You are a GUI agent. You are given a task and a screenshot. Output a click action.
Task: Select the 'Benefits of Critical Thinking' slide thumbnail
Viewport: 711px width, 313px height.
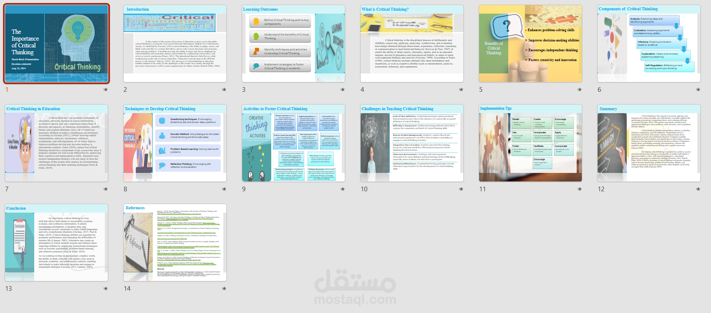click(x=530, y=44)
